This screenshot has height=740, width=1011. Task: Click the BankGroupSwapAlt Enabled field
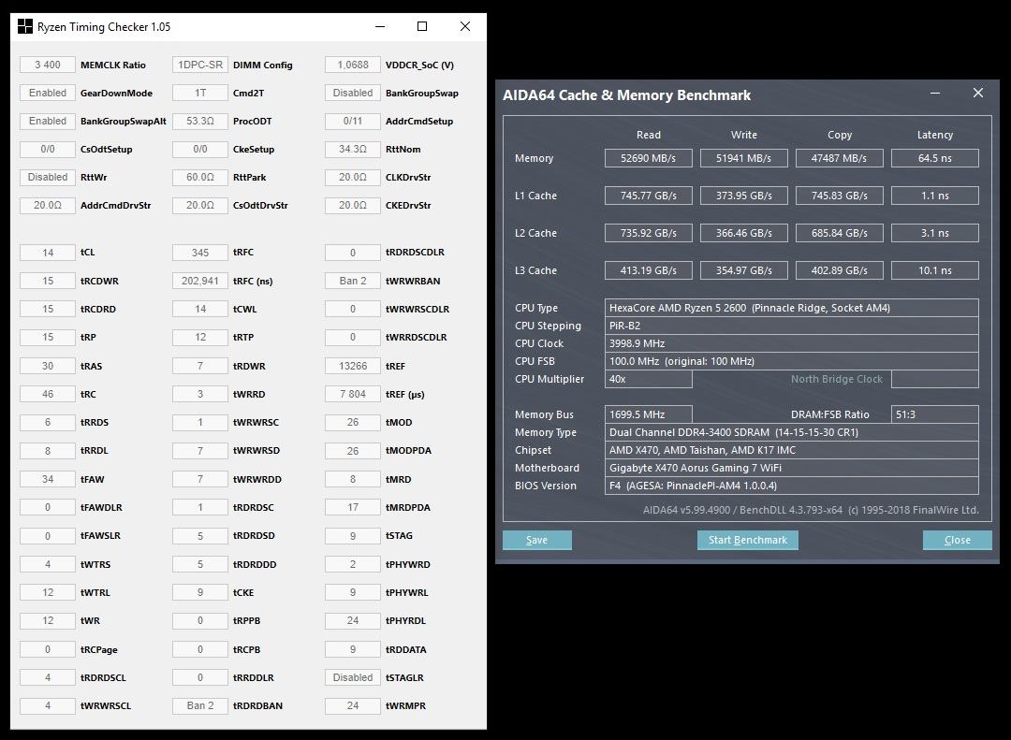(48, 121)
